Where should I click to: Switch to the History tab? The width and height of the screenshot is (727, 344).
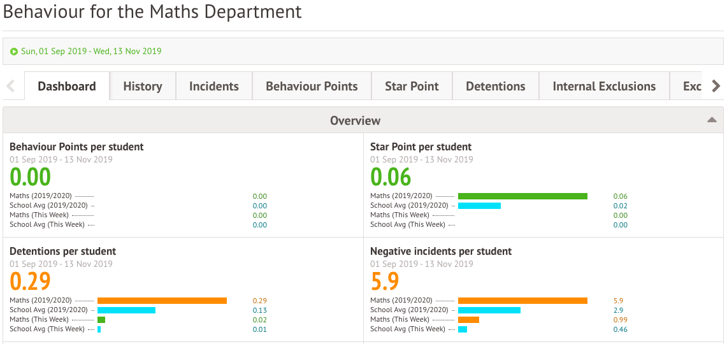(142, 86)
